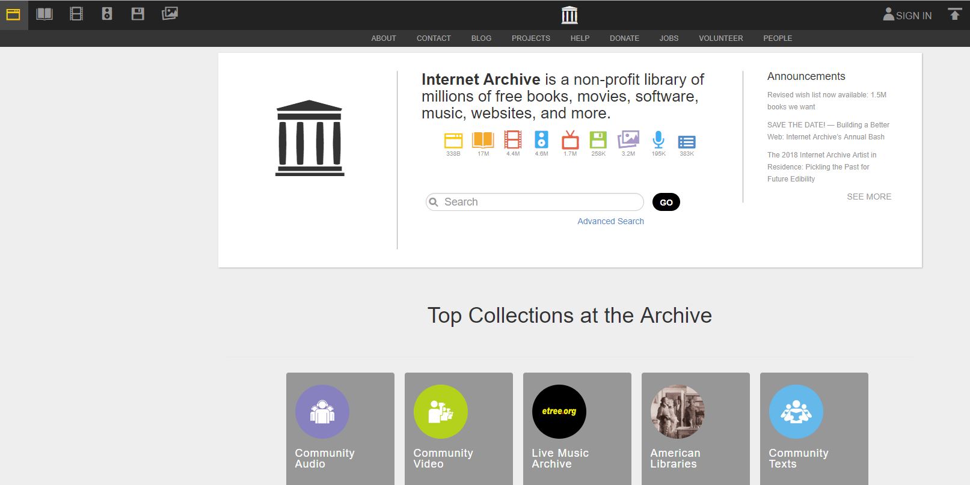
Task: Click the orange TV icon showing 1.7M
Action: (570, 141)
